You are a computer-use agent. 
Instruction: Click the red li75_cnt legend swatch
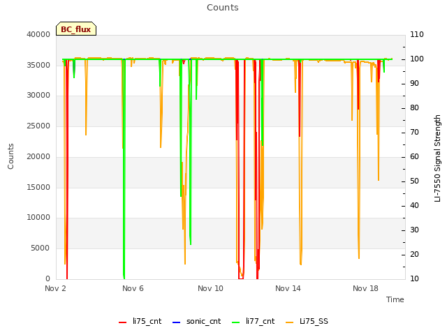123,322
